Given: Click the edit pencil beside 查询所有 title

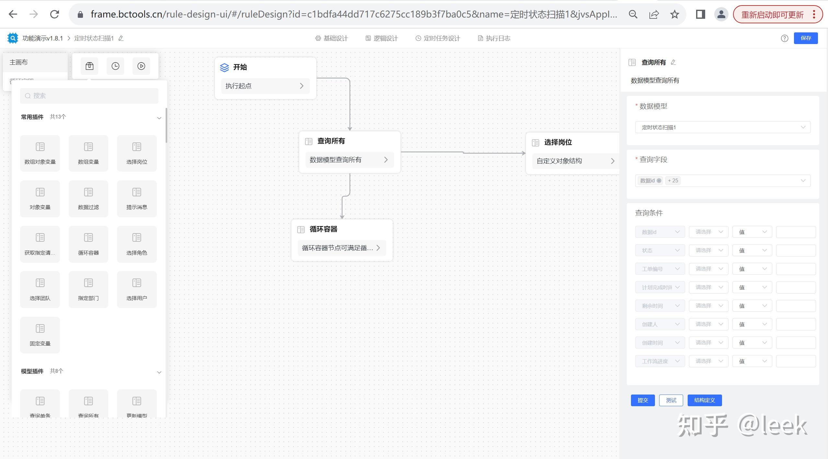Looking at the screenshot, I should coord(673,62).
